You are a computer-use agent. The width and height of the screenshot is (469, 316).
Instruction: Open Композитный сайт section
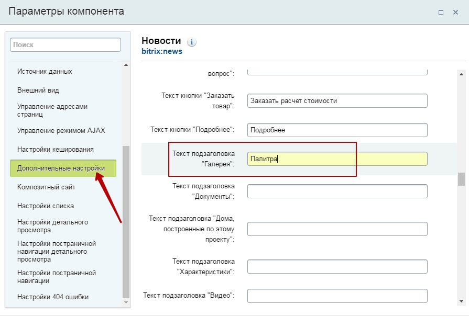pyautogui.click(x=46, y=187)
